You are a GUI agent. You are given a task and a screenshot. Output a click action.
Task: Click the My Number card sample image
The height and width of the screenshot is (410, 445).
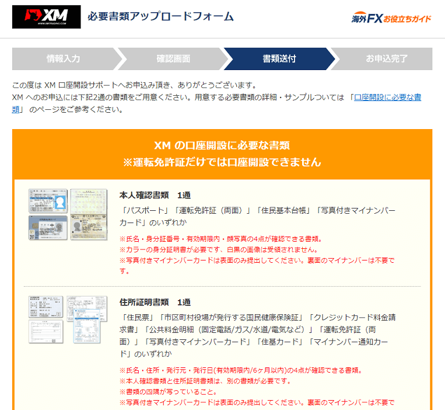[x=48, y=228]
